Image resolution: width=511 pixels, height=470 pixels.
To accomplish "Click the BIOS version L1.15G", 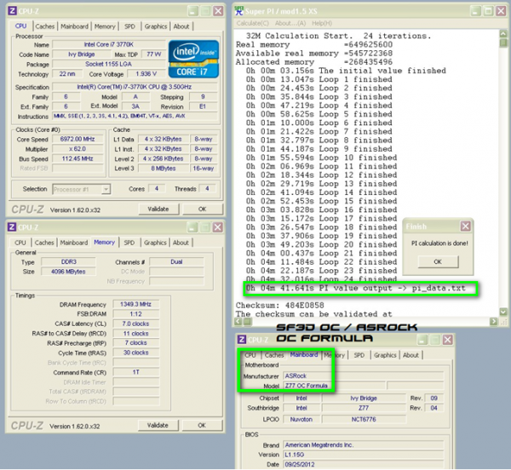I will [x=364, y=455].
